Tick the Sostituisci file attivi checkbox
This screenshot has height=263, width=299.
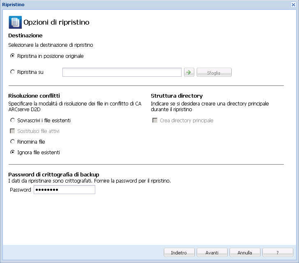tap(12, 131)
